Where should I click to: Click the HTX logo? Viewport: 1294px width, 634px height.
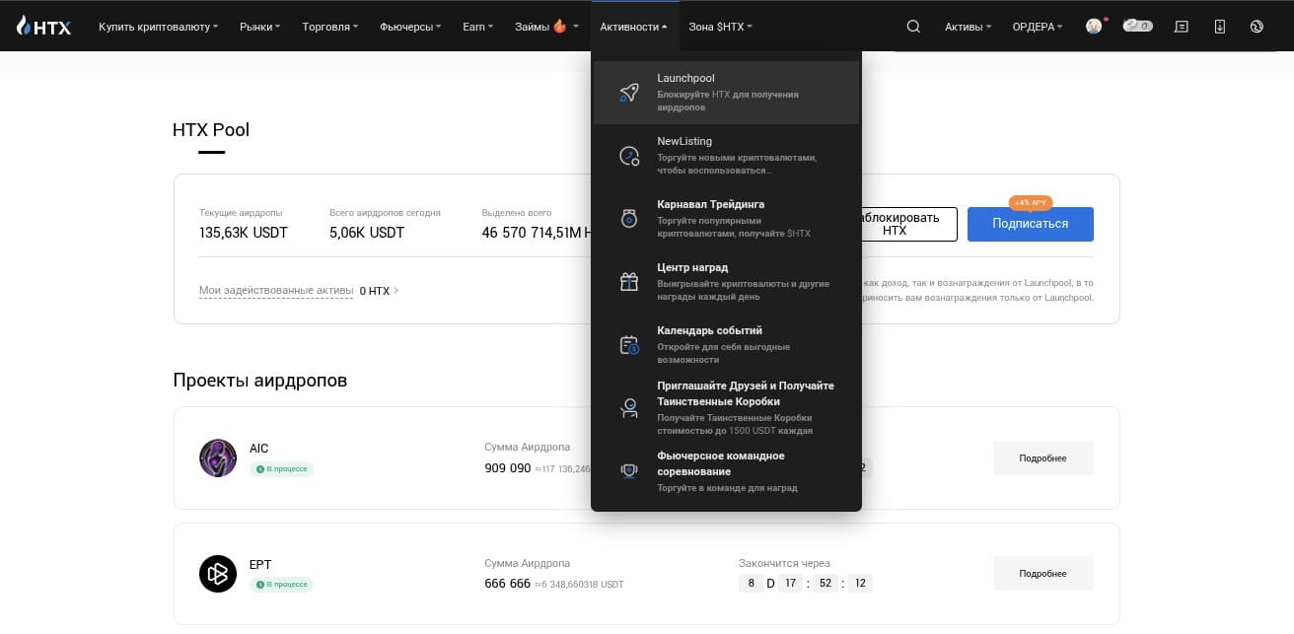coord(44,27)
